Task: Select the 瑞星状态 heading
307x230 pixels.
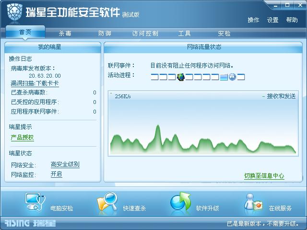Action: point(20,153)
